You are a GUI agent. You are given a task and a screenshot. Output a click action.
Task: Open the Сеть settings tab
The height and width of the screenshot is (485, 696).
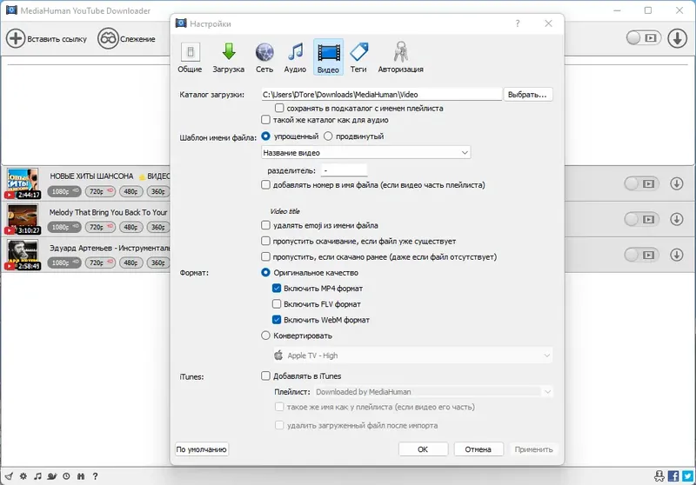click(x=264, y=57)
